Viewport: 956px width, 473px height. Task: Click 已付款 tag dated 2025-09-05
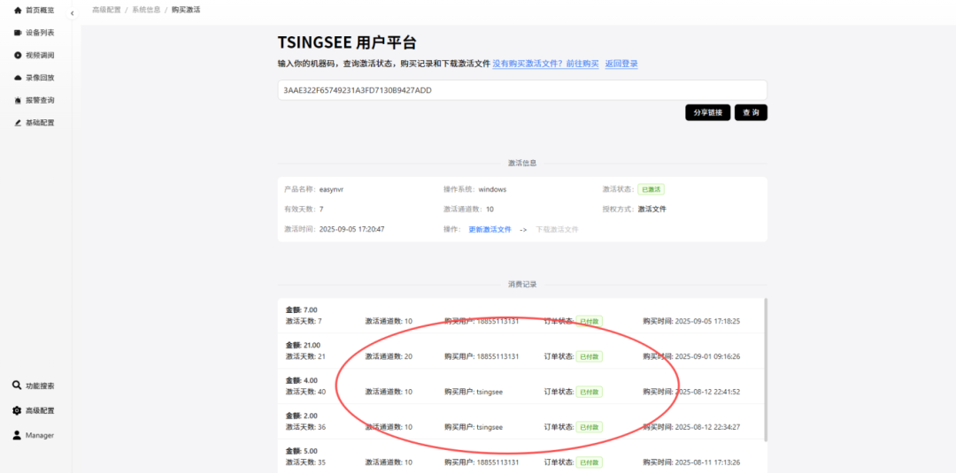(589, 321)
